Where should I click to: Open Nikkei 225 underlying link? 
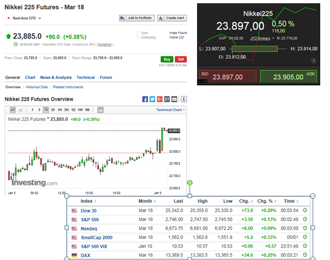(177, 38)
